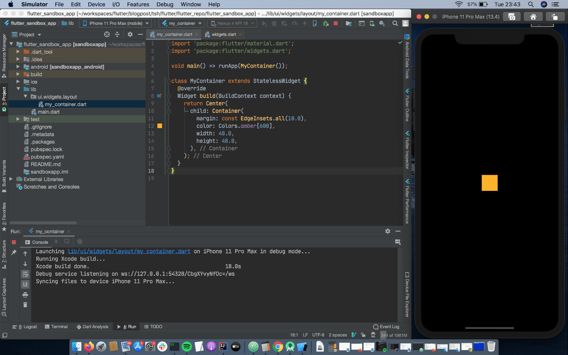
Task: Expand the lib folder in project tree
Action: [18, 89]
